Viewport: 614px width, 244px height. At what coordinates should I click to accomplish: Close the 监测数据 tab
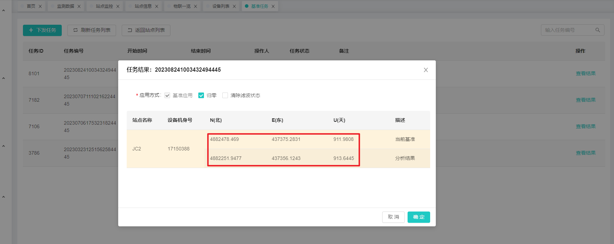coord(79,6)
